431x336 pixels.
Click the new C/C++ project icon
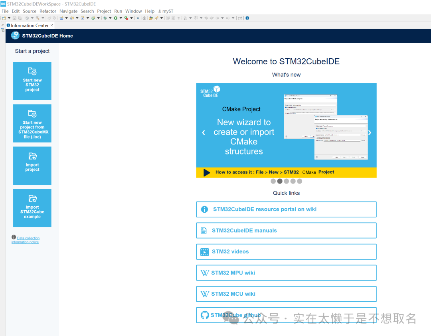61,18
